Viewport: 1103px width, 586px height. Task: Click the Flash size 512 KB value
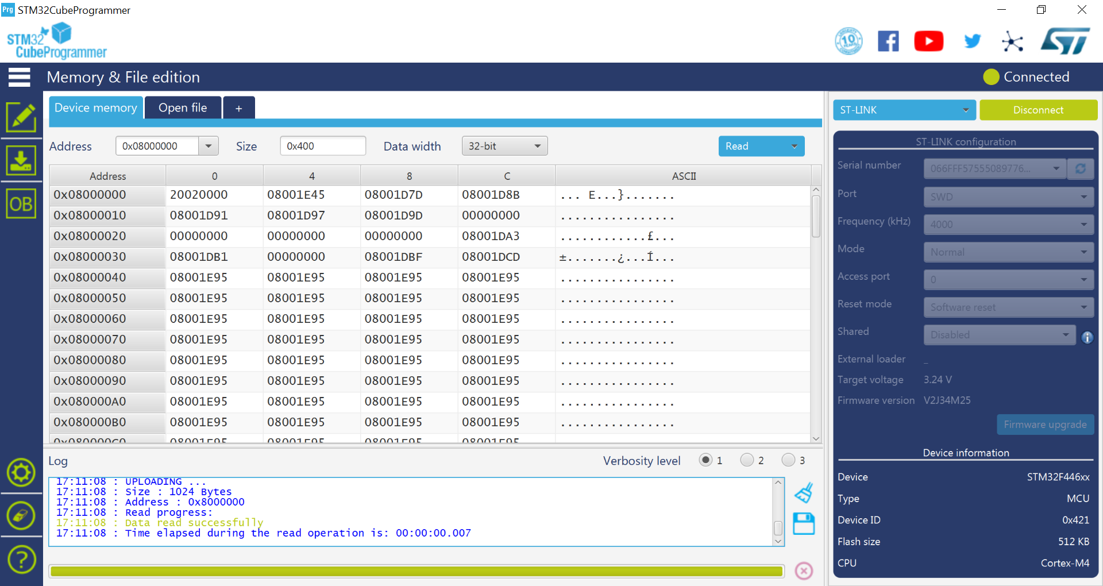1074,542
